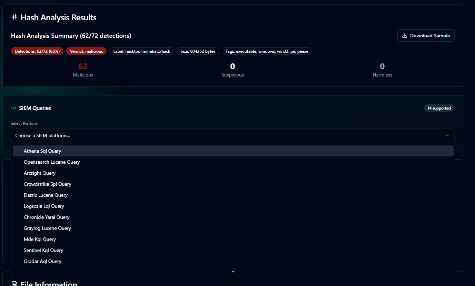Click the chevron arrow in the SIEM platform selector

(x=447, y=135)
